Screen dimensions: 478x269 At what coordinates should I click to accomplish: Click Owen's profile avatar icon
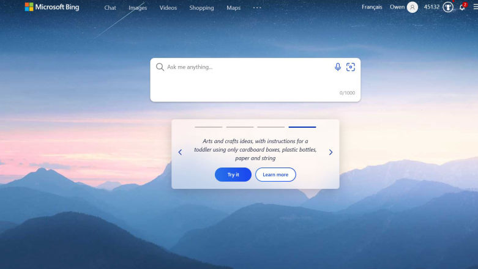coord(412,7)
